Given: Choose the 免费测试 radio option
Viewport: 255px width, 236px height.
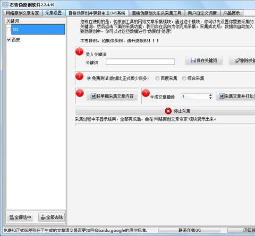Looking at the screenshot, I should tap(89, 78).
